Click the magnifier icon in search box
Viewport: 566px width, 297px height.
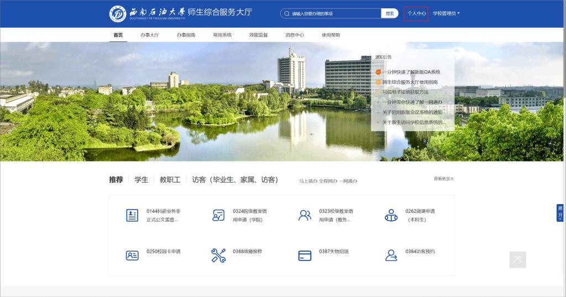coord(287,13)
